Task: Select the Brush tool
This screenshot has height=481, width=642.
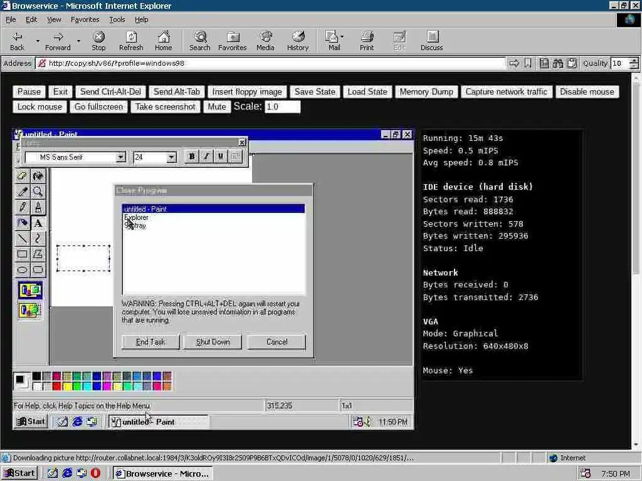Action: point(38,207)
